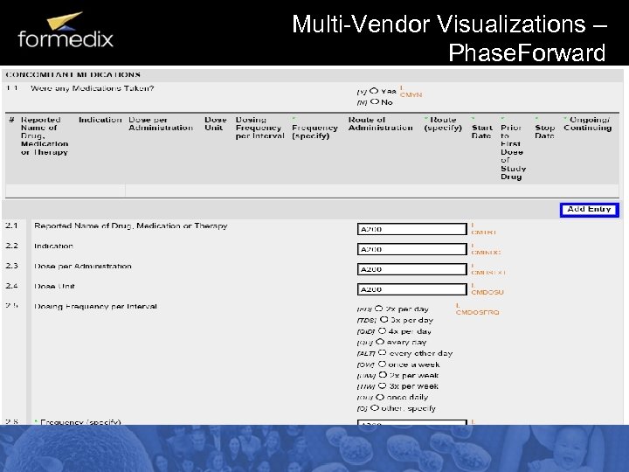Click the Concomitant Medications section title

tap(73, 74)
